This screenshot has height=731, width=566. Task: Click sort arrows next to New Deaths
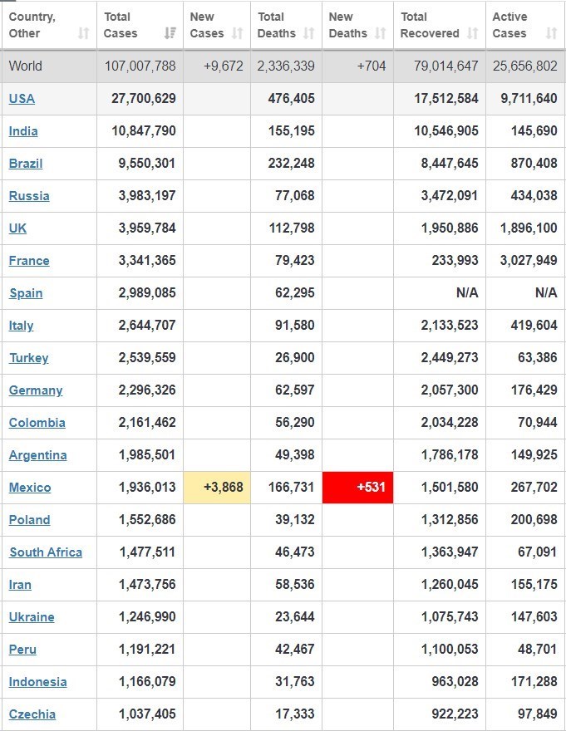[381, 33]
